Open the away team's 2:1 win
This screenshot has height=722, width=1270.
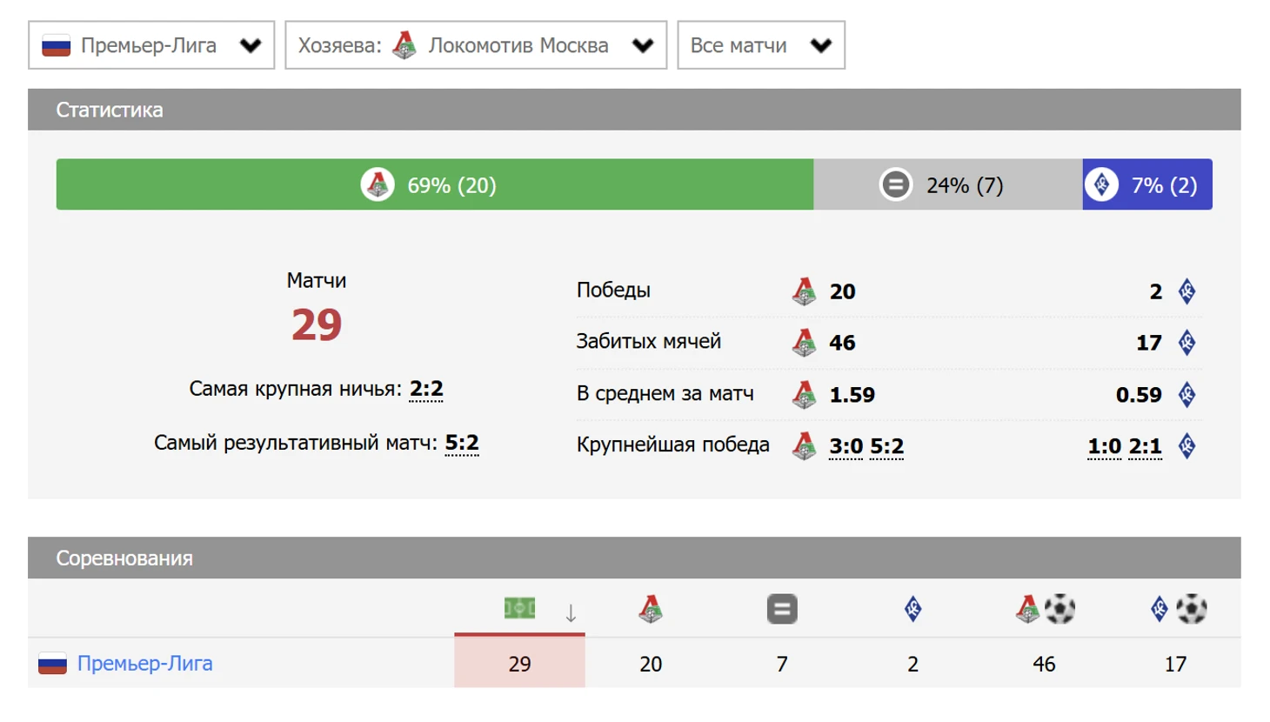[1146, 446]
